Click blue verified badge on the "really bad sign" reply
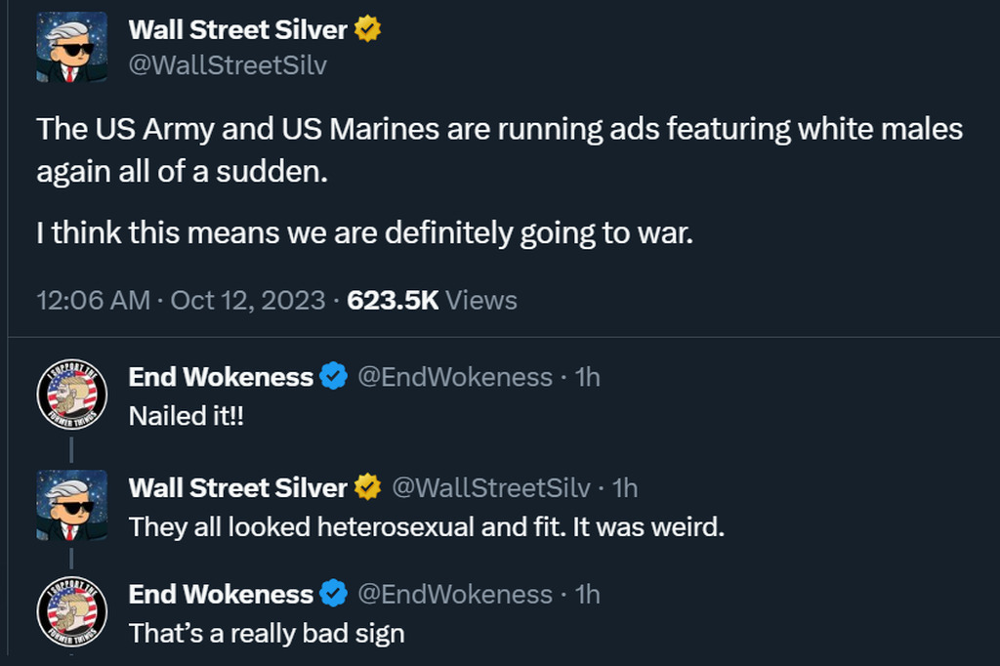This screenshot has height=666, width=1000. tap(334, 594)
